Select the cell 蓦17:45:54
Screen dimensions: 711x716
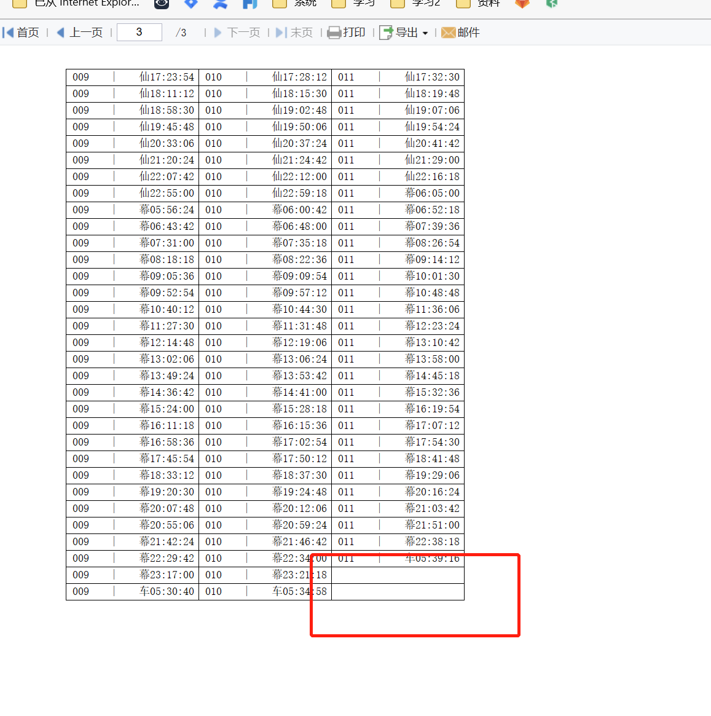pos(167,458)
